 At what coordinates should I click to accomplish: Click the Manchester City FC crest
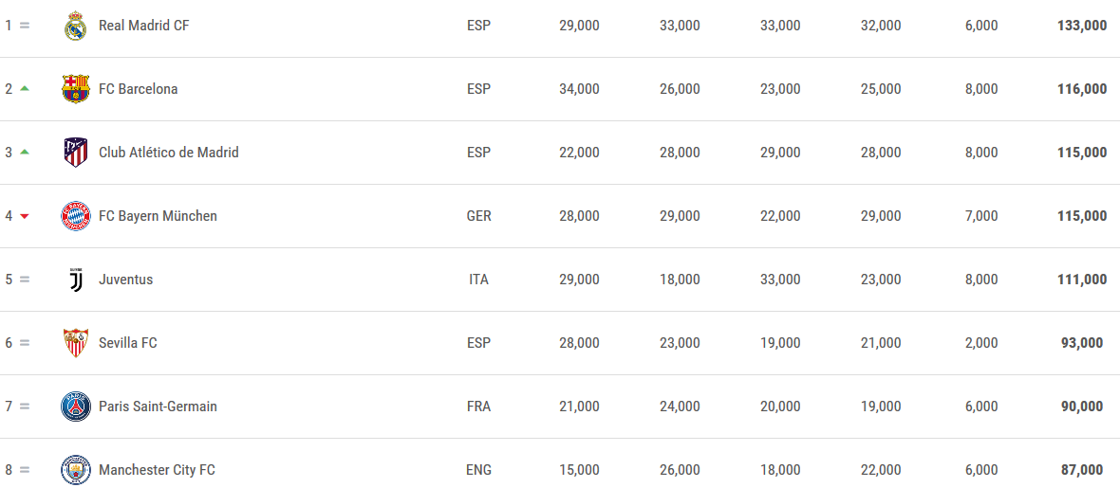click(x=76, y=470)
